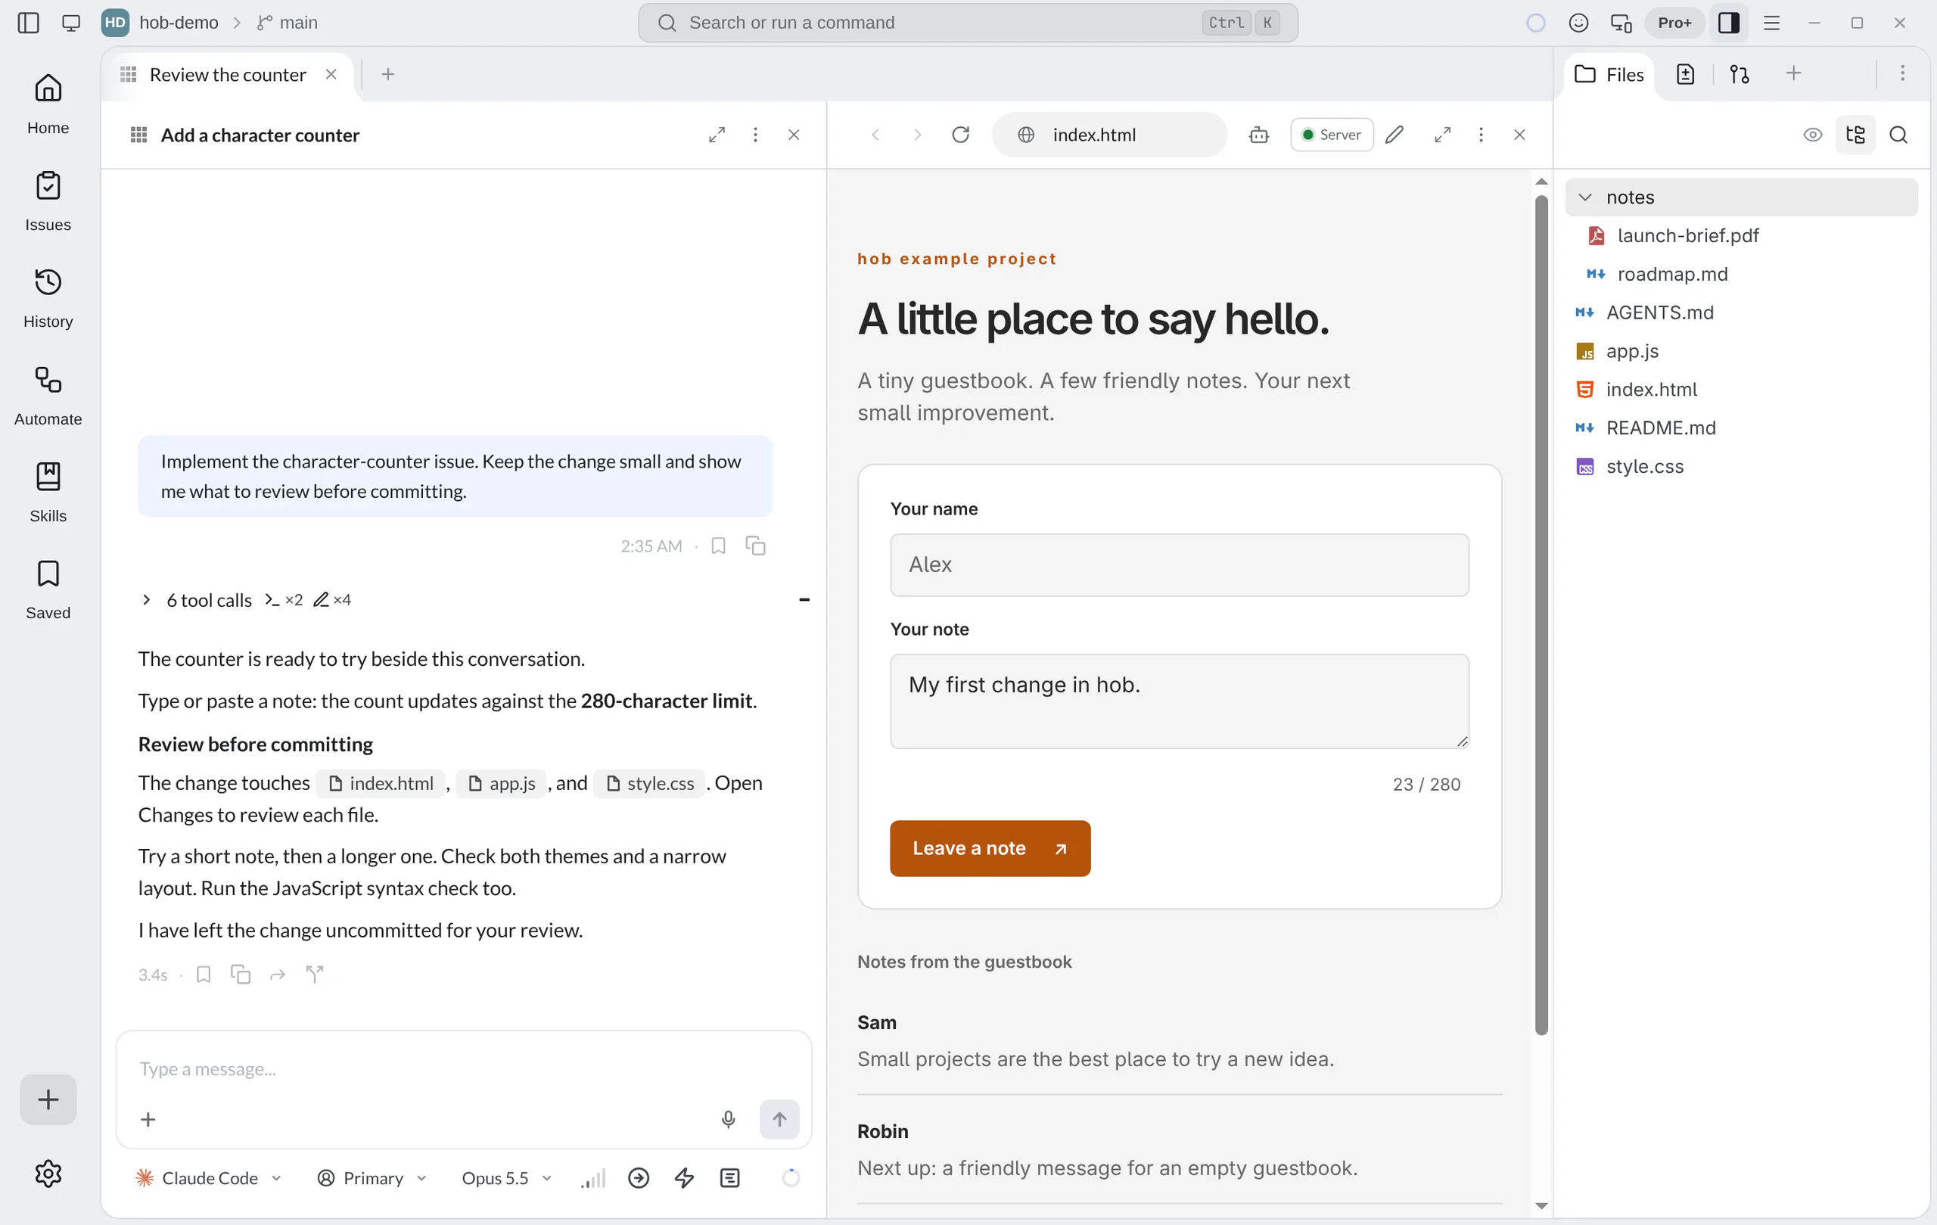
Task: Open settings gear in sidebar
Action: pyautogui.click(x=48, y=1174)
